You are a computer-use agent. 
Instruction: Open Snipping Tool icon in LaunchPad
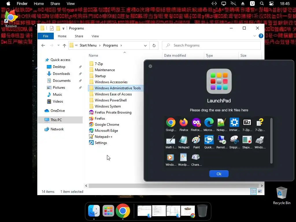(x=234, y=140)
